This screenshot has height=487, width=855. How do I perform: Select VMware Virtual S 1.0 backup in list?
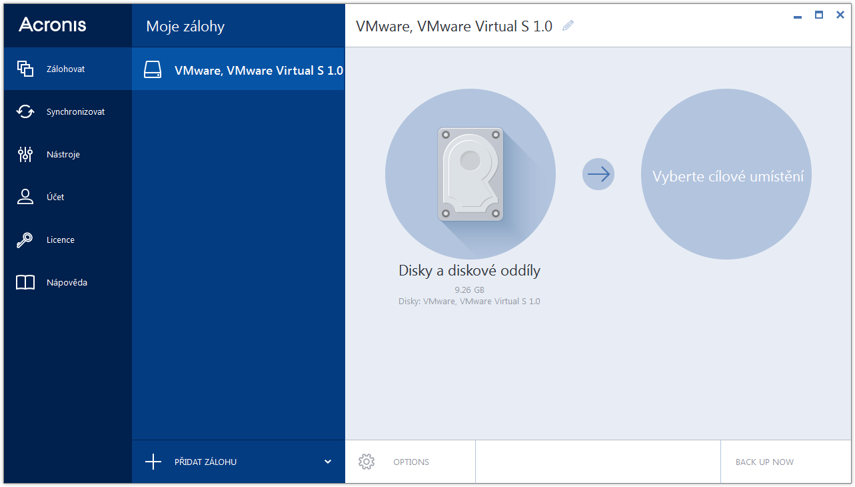pos(239,69)
